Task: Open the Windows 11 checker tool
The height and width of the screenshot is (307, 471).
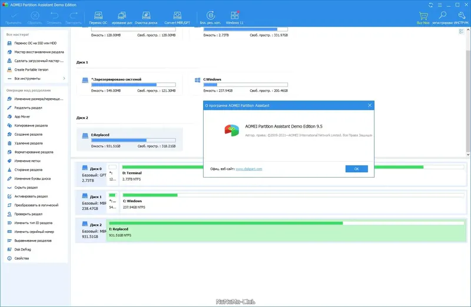Action: [x=234, y=18]
